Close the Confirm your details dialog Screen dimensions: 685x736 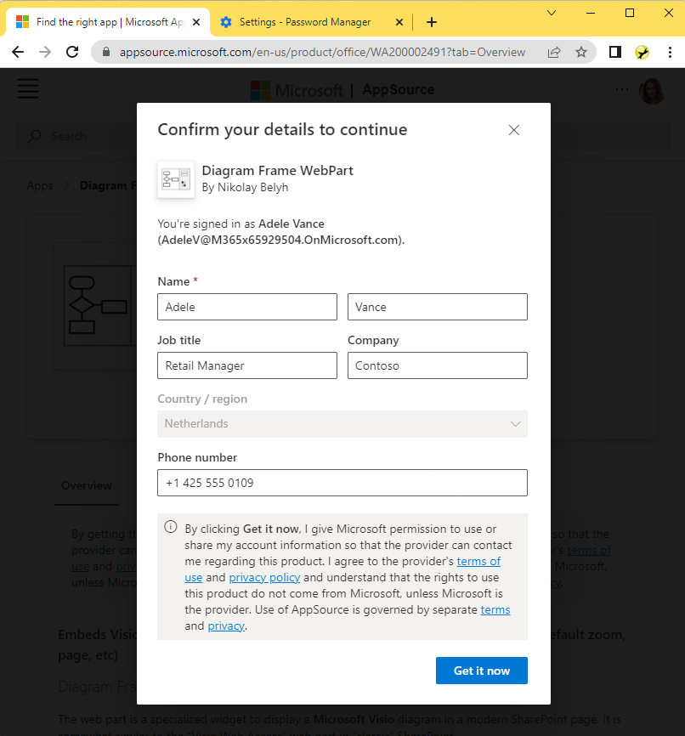513,130
